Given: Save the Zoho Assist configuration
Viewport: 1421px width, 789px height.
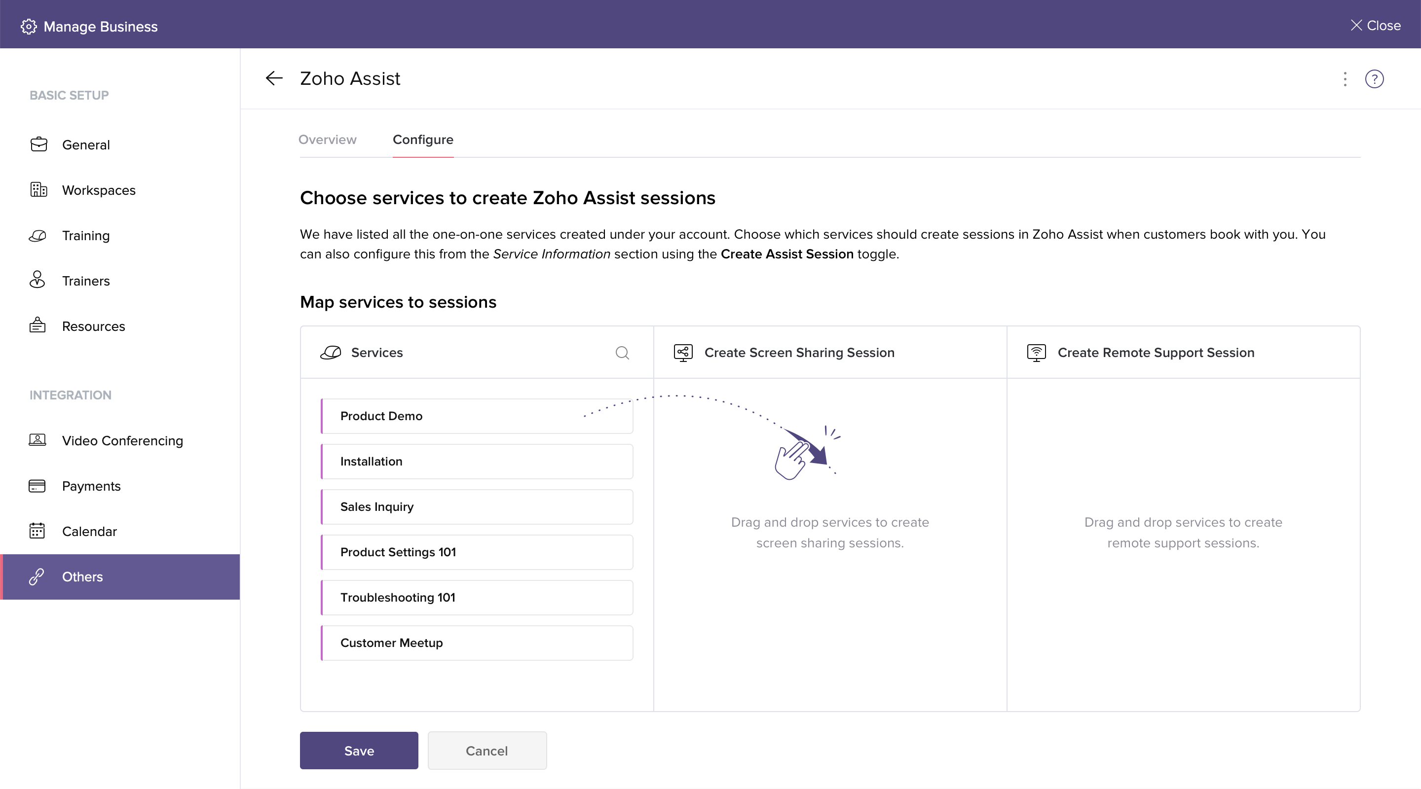Looking at the screenshot, I should 359,751.
